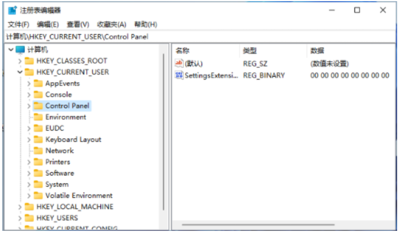The image size is (399, 232).
Task: Click the AppEvents folder icon
Action: (38, 83)
